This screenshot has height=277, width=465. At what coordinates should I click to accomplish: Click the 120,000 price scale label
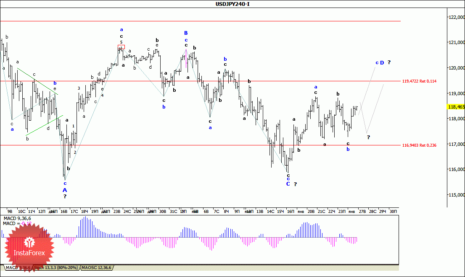point(457,68)
